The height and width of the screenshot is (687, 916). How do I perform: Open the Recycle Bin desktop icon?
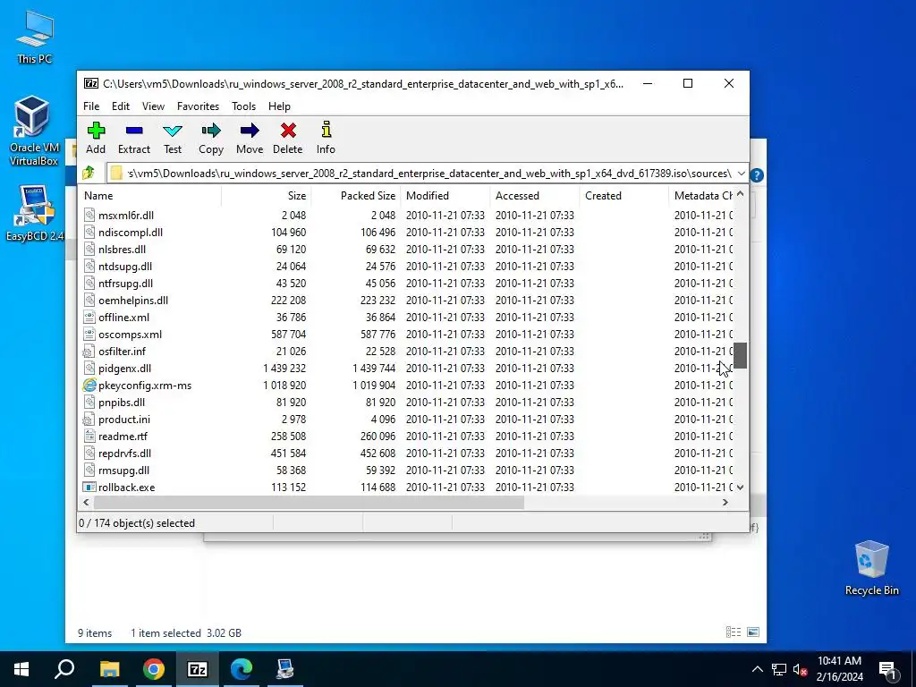(871, 568)
